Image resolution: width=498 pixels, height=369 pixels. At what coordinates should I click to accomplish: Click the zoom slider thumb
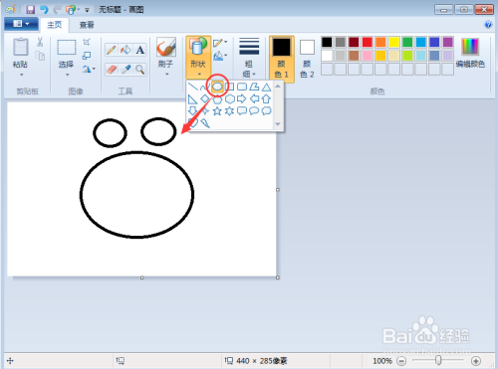[x=438, y=360]
